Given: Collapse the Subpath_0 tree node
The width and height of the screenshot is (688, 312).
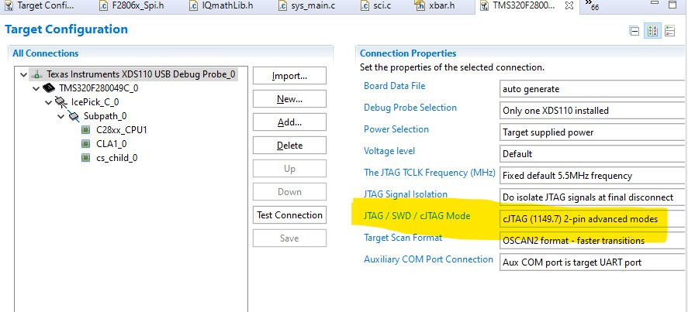Looking at the screenshot, I should tap(61, 116).
